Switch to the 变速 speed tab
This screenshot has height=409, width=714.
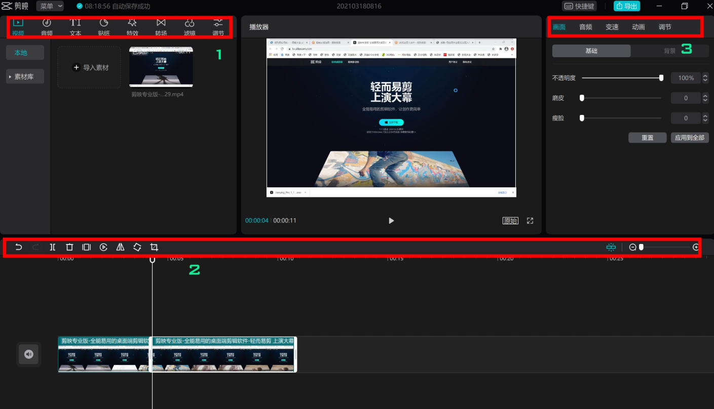pyautogui.click(x=612, y=27)
